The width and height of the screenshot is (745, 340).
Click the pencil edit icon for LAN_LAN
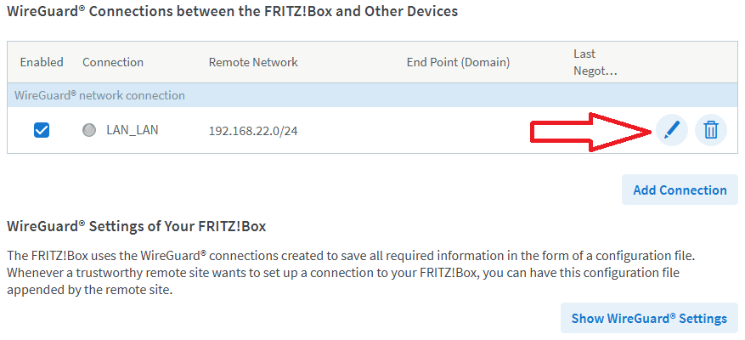coord(671,130)
